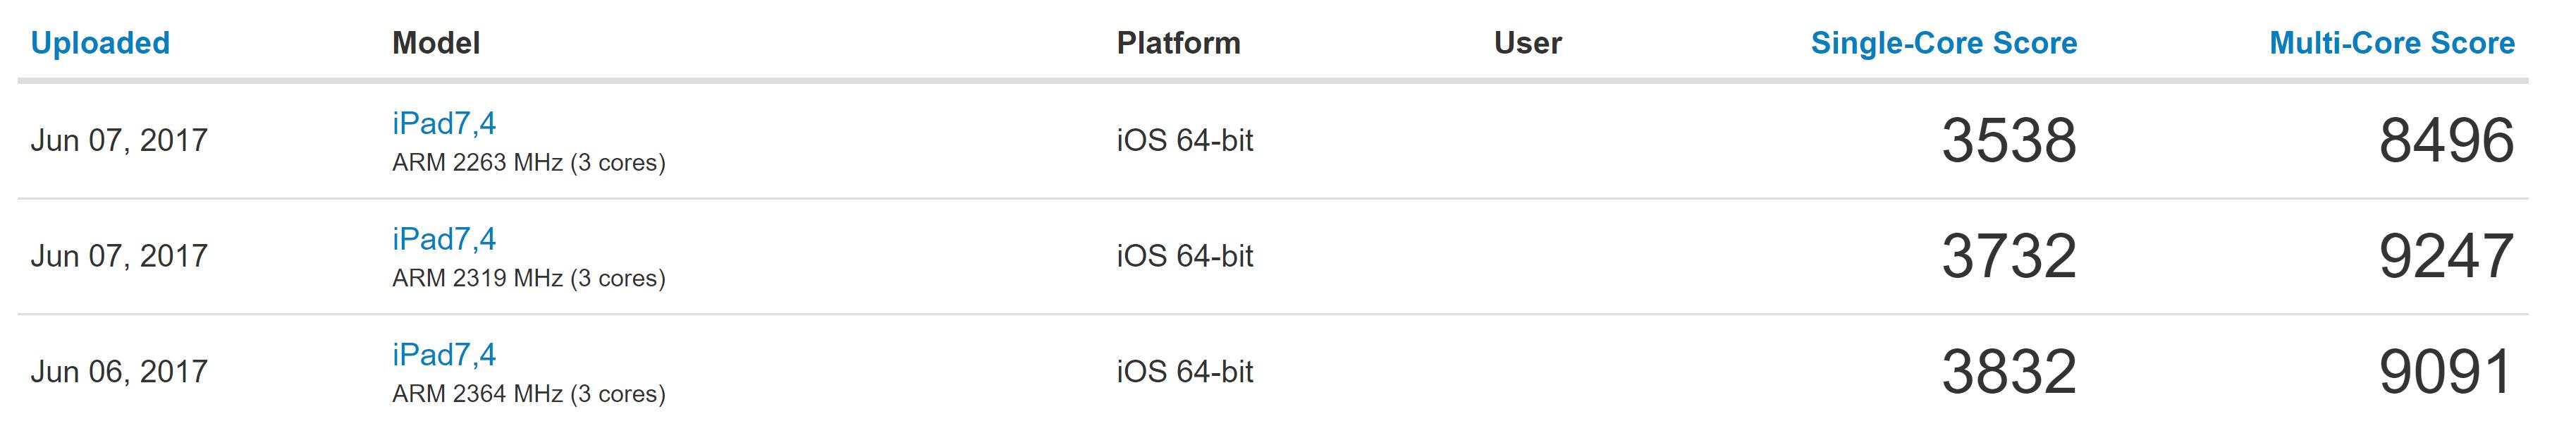Select multi-core score 8496
Image resolution: width=2576 pixels, height=438 pixels.
pos(2446,140)
